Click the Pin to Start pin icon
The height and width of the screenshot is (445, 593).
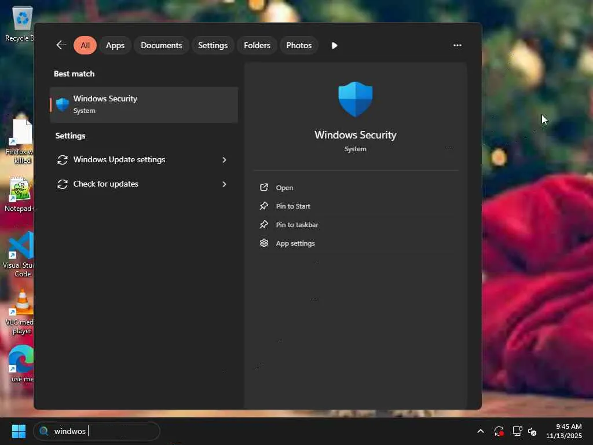tap(264, 206)
